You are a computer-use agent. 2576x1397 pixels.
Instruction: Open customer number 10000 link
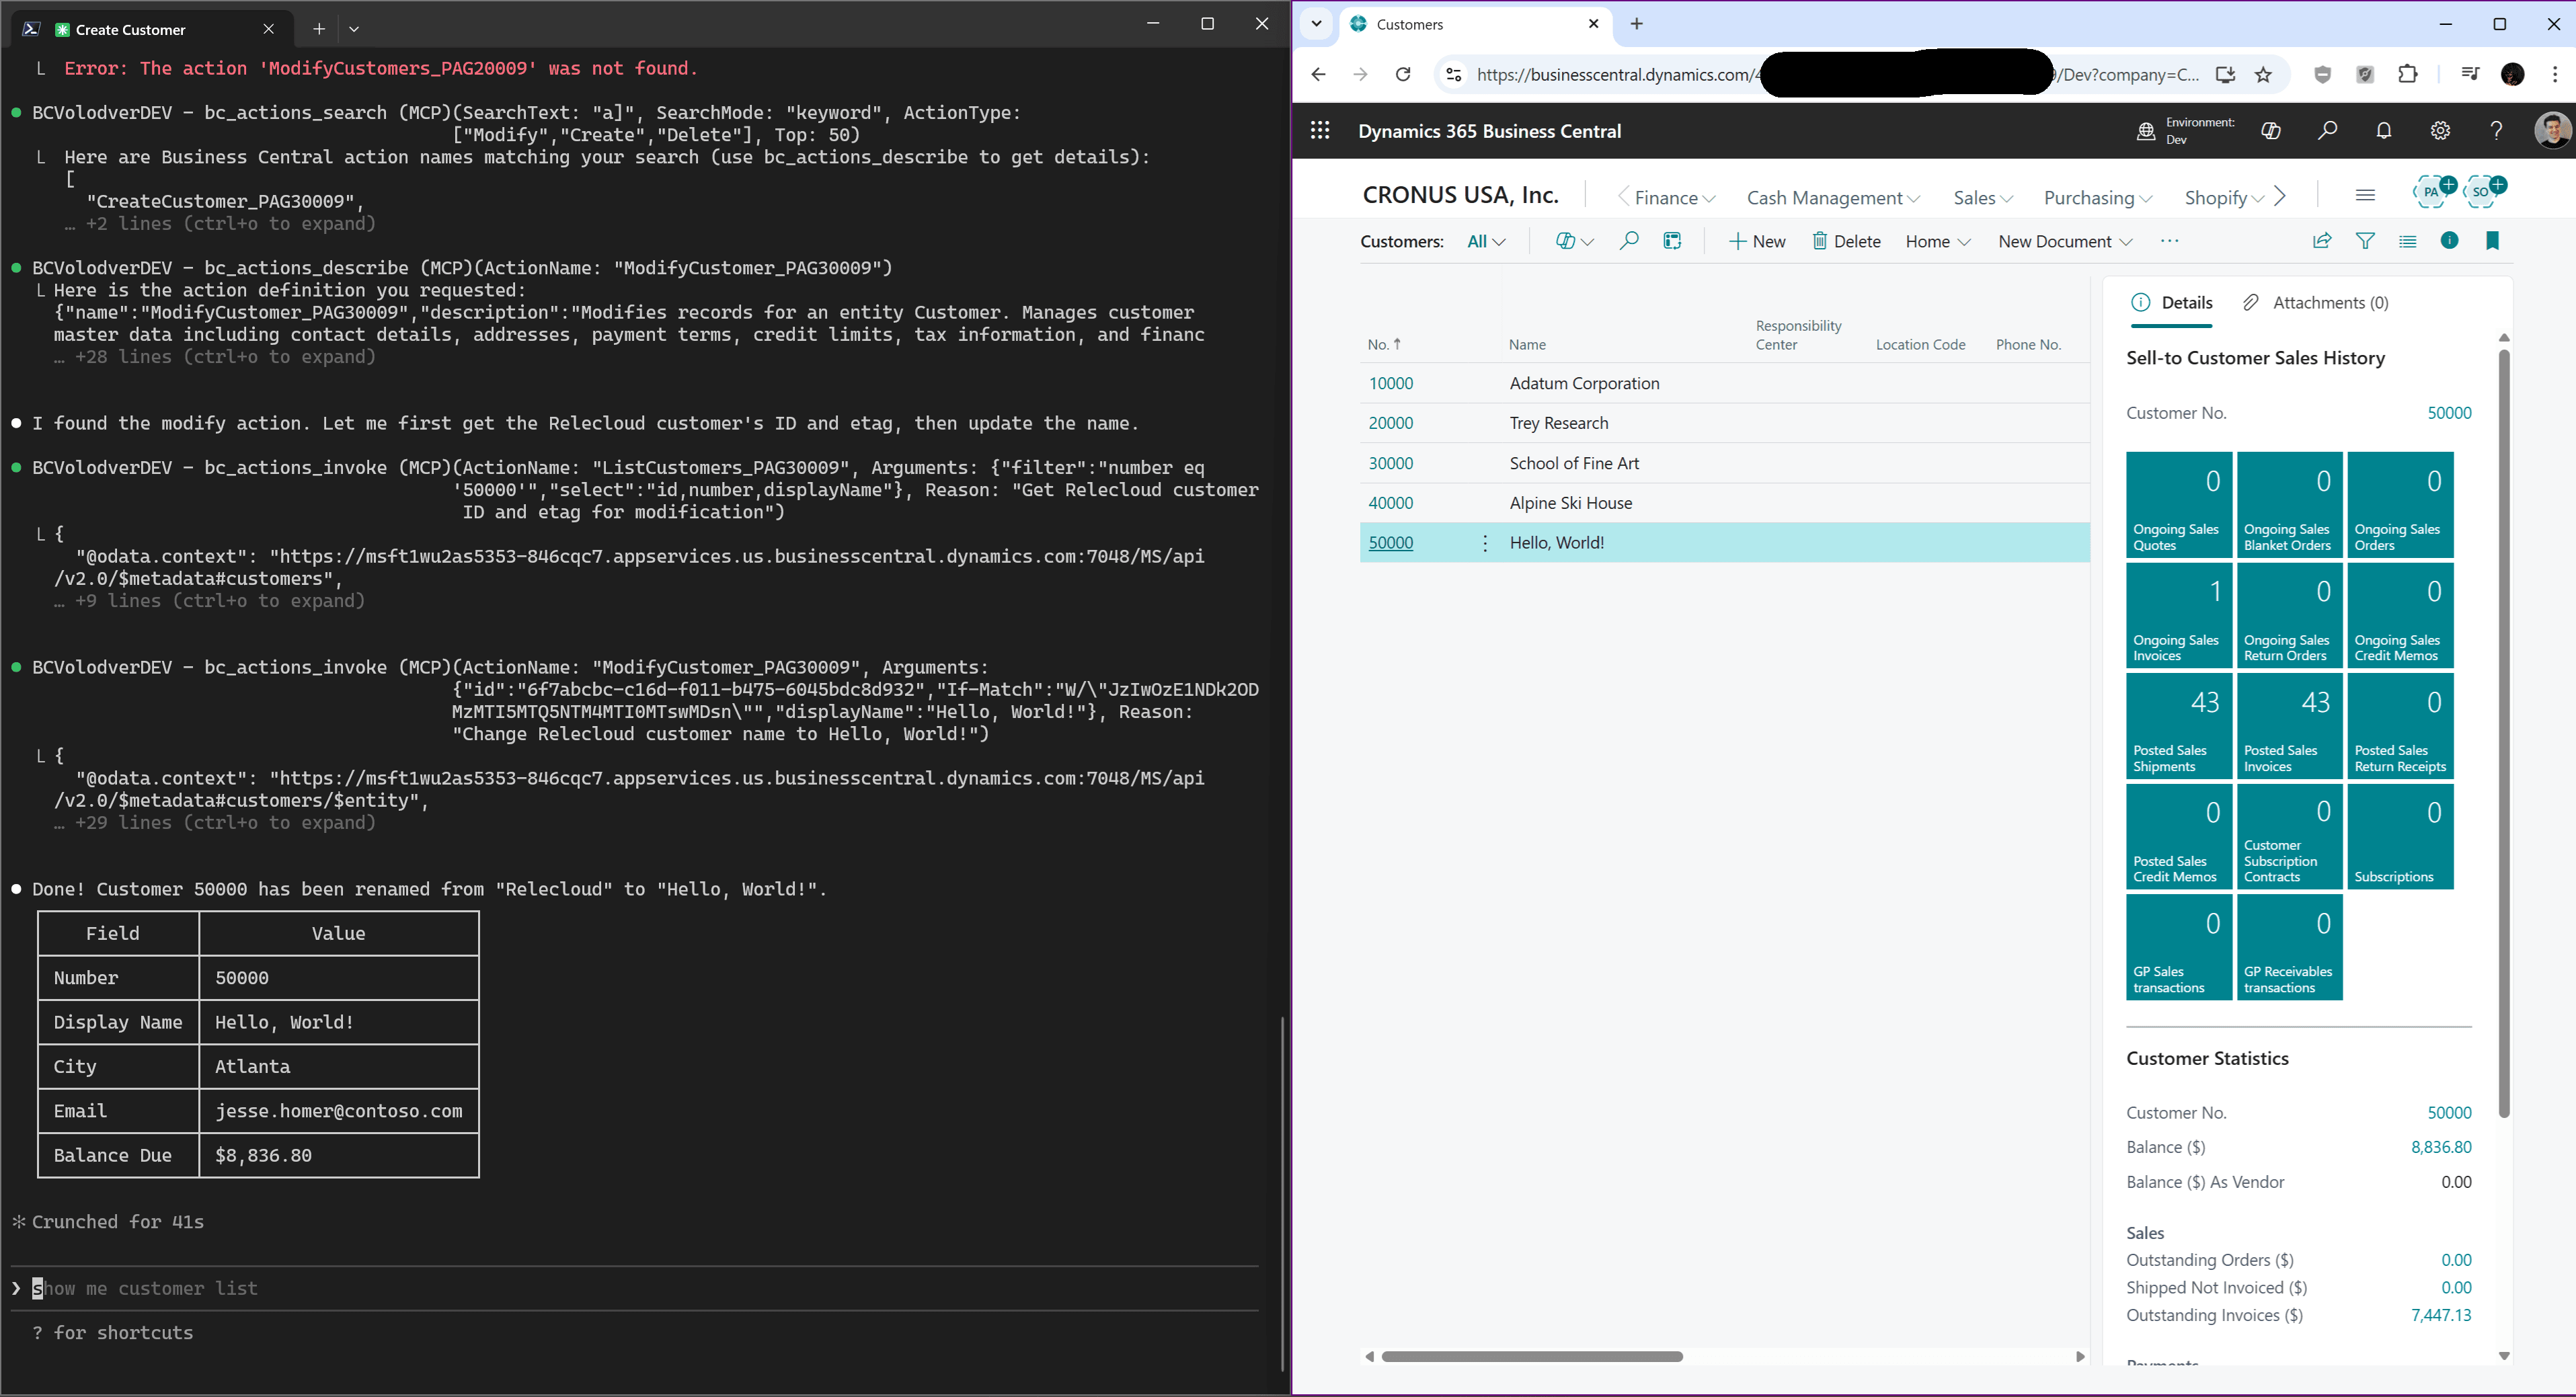pos(1390,384)
